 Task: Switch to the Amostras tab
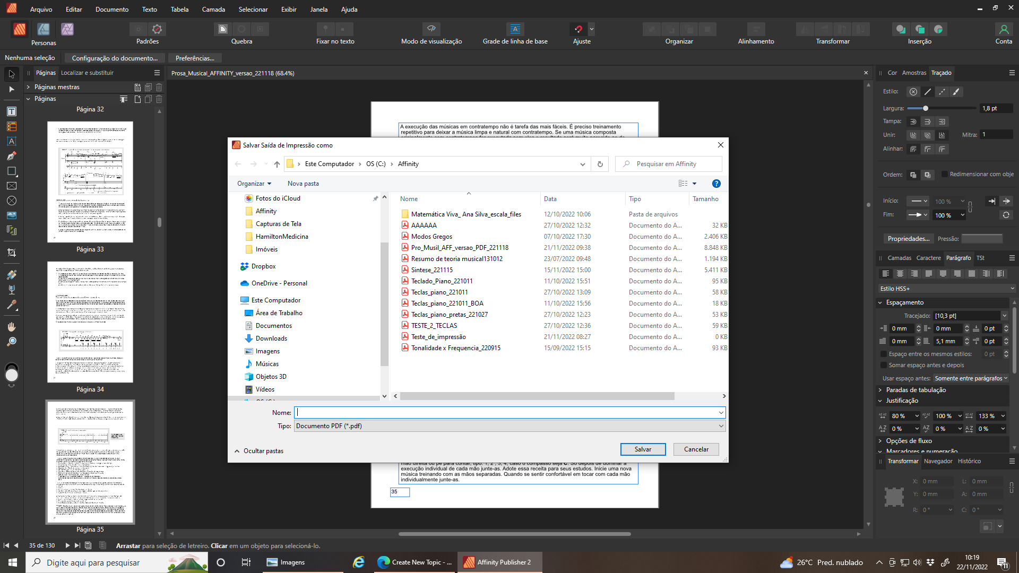pyautogui.click(x=914, y=73)
